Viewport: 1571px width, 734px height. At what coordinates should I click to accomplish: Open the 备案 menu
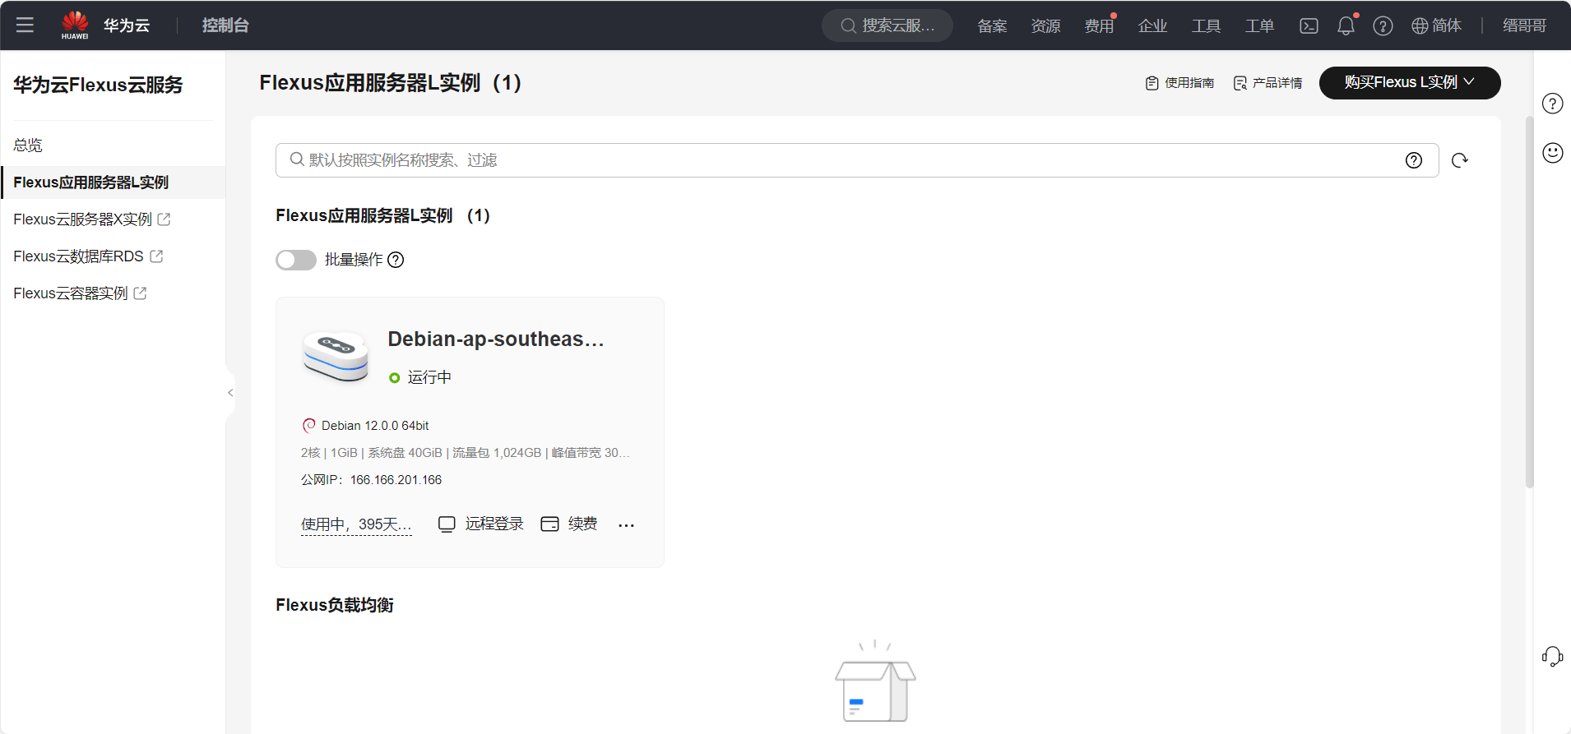pos(992,25)
